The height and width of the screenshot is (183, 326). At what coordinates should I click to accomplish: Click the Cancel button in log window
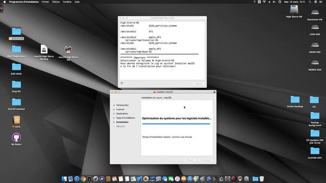pos(198,83)
